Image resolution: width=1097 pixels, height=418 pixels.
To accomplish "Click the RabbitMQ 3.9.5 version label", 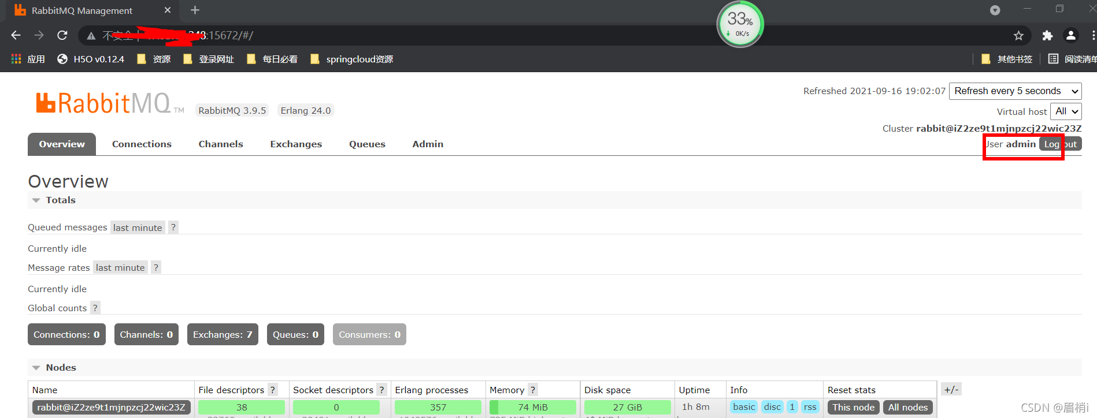I will [232, 110].
